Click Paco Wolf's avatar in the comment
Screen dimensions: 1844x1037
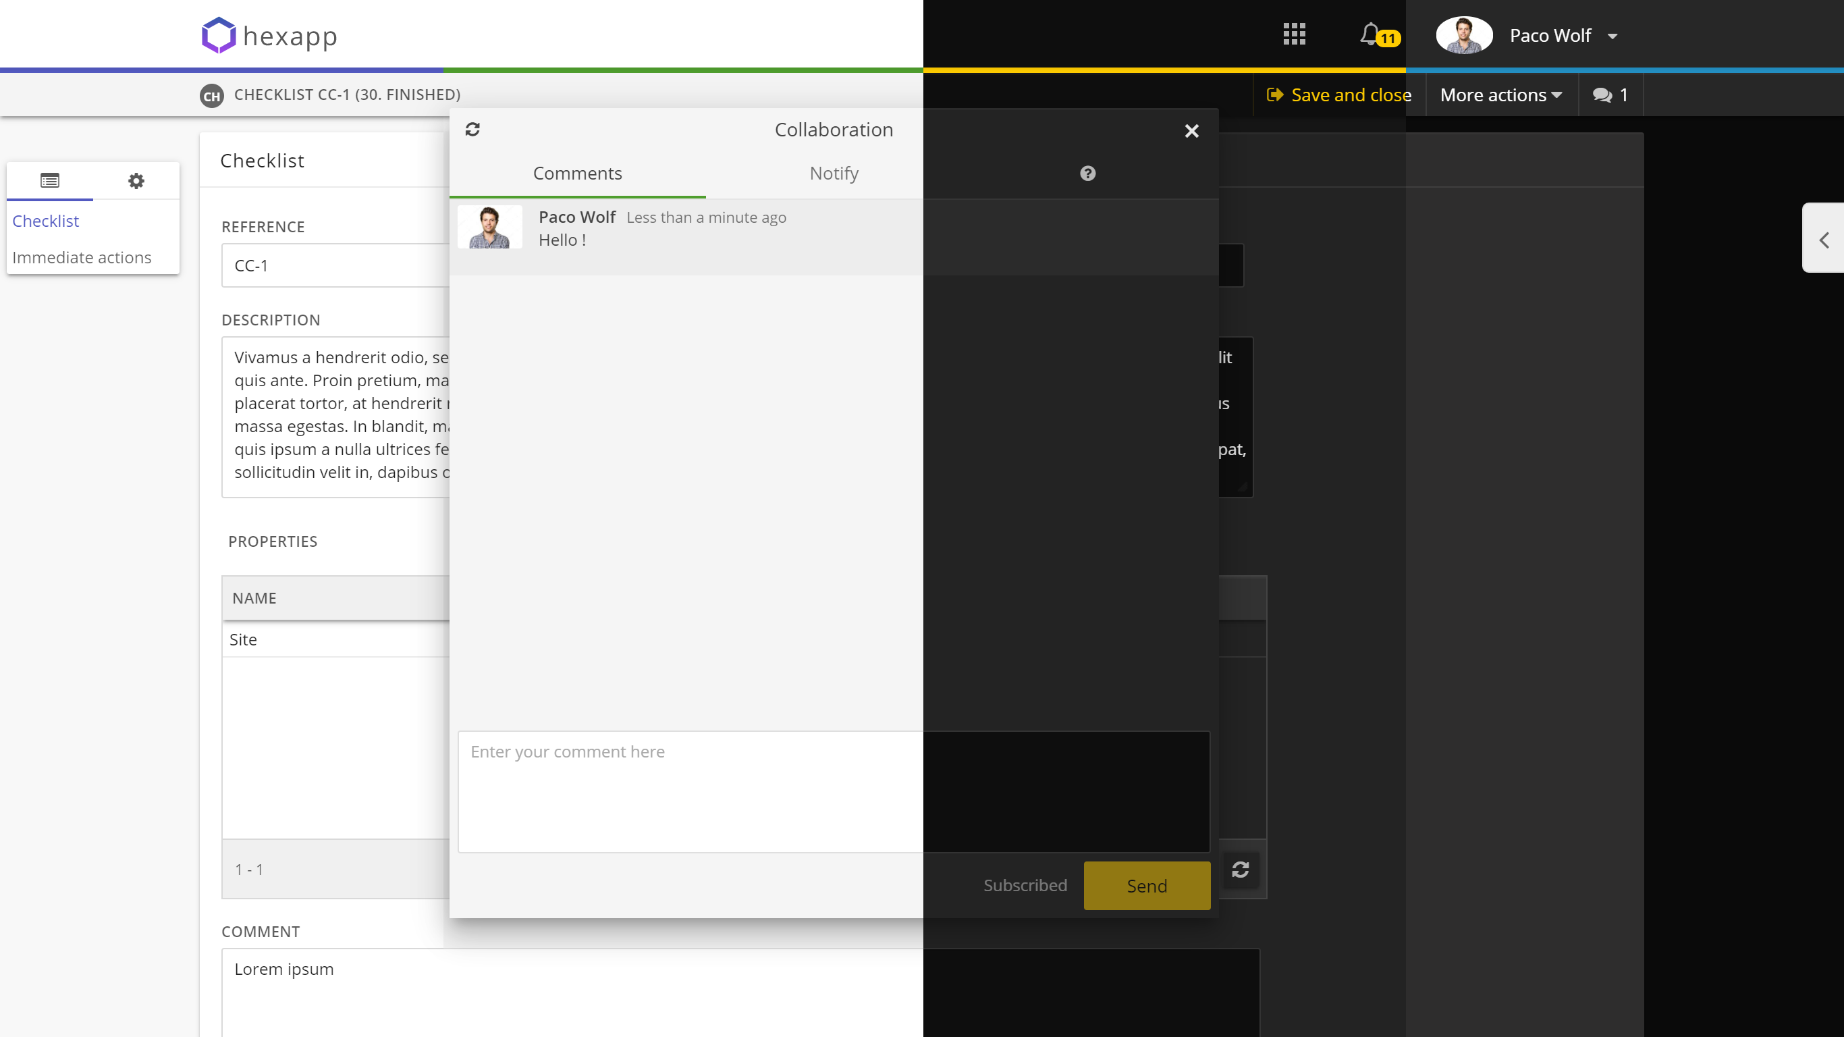(x=489, y=227)
